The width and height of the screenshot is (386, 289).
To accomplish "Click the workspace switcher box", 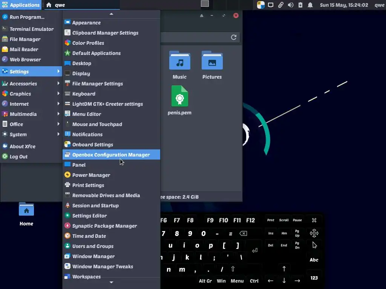I will [x=205, y=4].
